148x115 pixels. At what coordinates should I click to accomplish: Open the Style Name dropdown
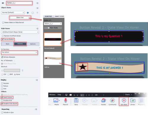tap(20, 32)
